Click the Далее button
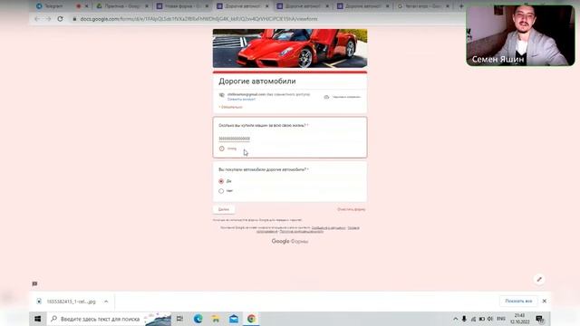 [x=224, y=209]
